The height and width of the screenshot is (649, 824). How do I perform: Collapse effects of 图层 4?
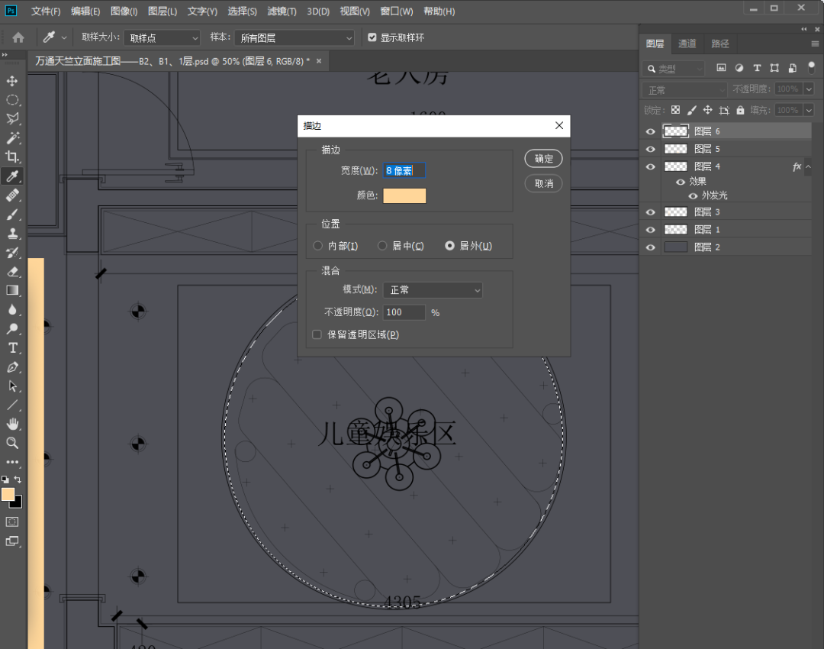point(808,166)
